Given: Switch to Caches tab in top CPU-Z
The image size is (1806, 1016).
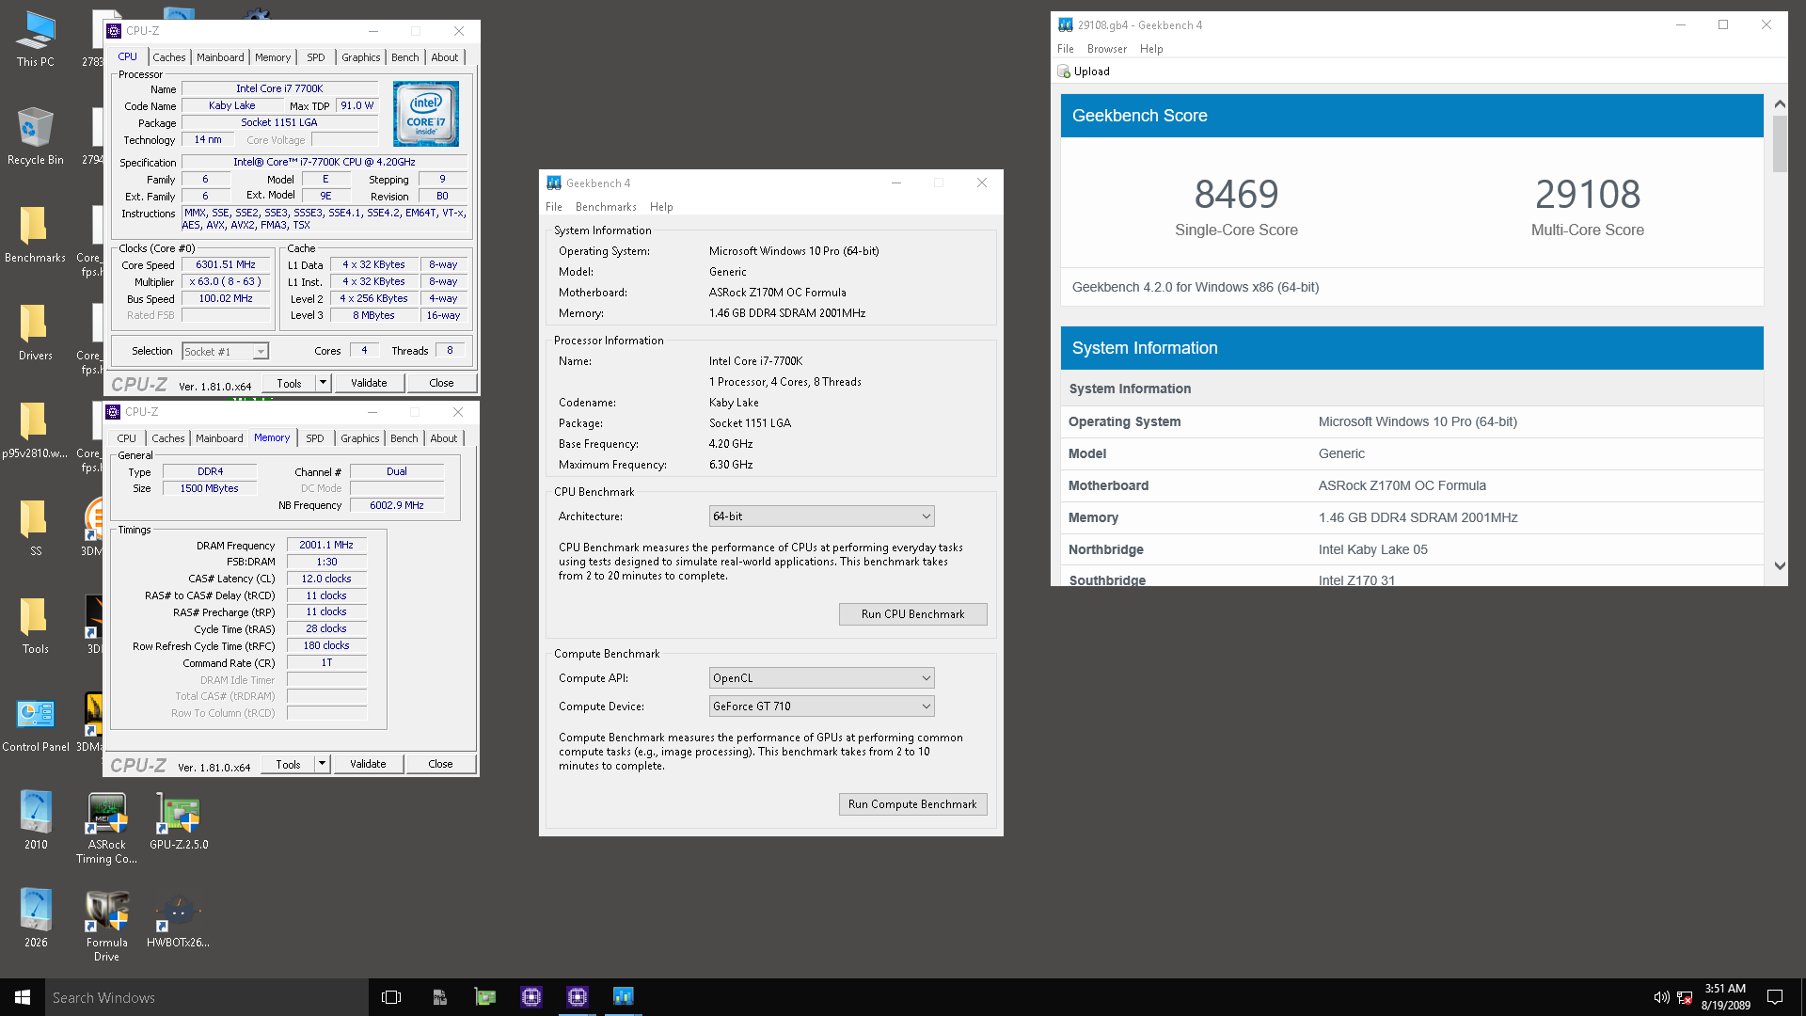Looking at the screenshot, I should pos(169,57).
